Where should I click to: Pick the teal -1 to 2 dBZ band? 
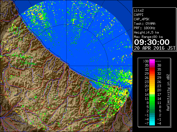152,115
